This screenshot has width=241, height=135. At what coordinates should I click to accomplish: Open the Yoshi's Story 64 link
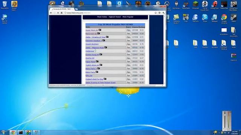pyautogui.click(x=92, y=65)
